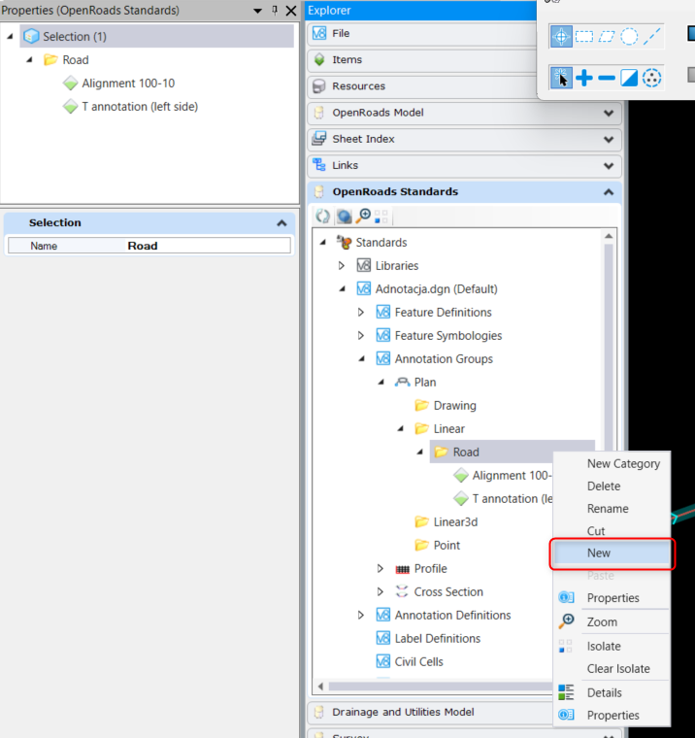Click the Links icon in Explorer
Image resolution: width=695 pixels, height=738 pixels.
[x=319, y=165]
